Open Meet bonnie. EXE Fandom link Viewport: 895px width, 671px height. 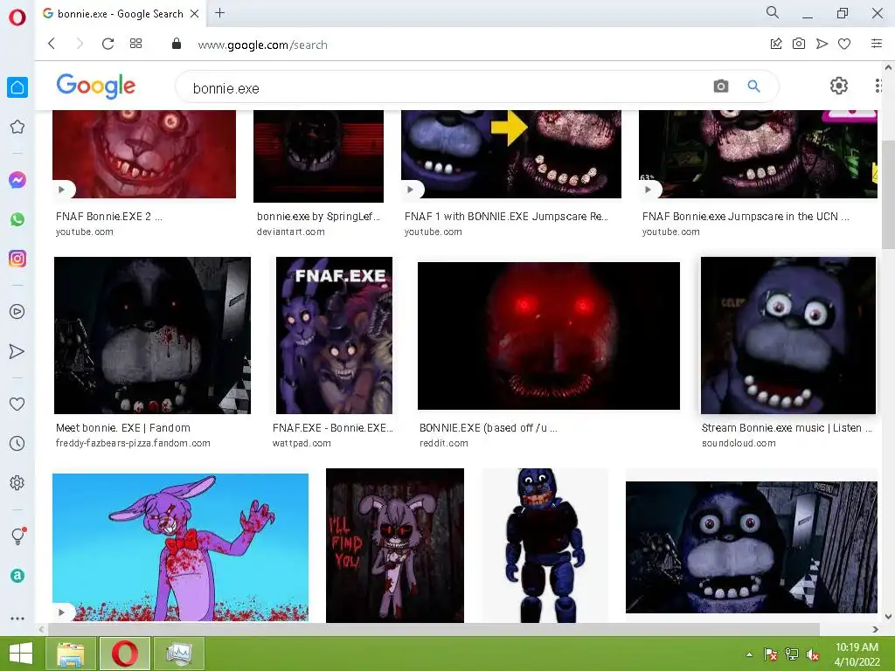122,428
